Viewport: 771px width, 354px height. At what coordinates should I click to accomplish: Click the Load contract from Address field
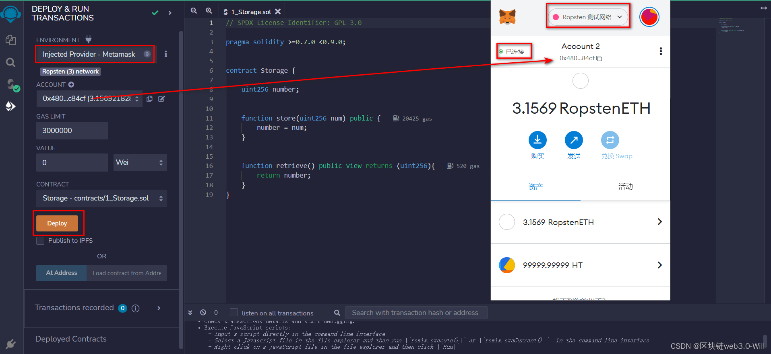click(127, 273)
